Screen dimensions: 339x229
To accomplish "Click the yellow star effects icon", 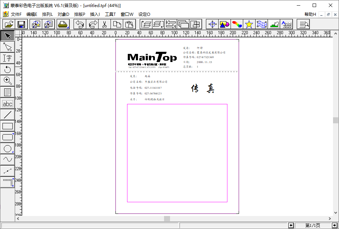I will click(x=249, y=24).
